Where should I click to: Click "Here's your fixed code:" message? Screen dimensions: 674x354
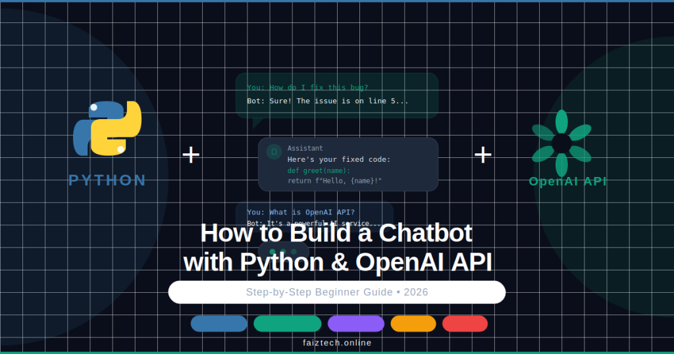[339, 159]
